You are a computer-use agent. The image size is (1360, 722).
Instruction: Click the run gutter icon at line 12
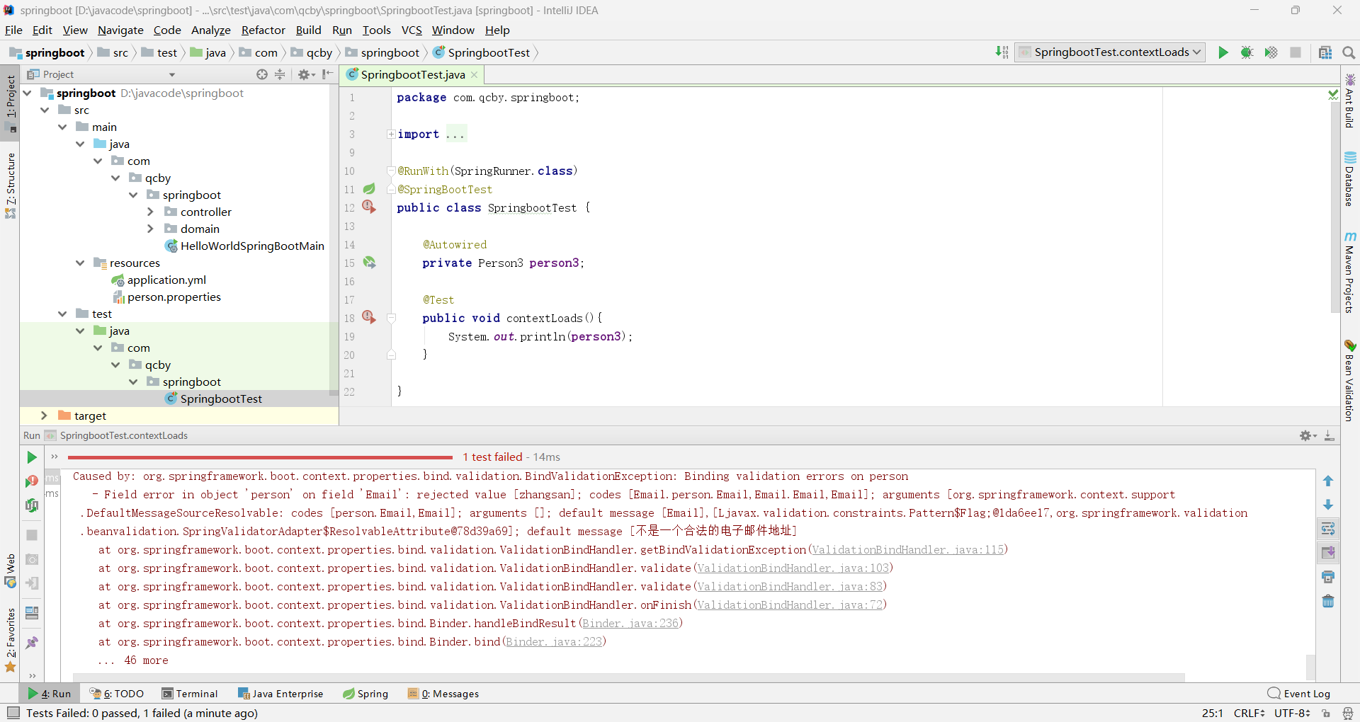click(369, 207)
